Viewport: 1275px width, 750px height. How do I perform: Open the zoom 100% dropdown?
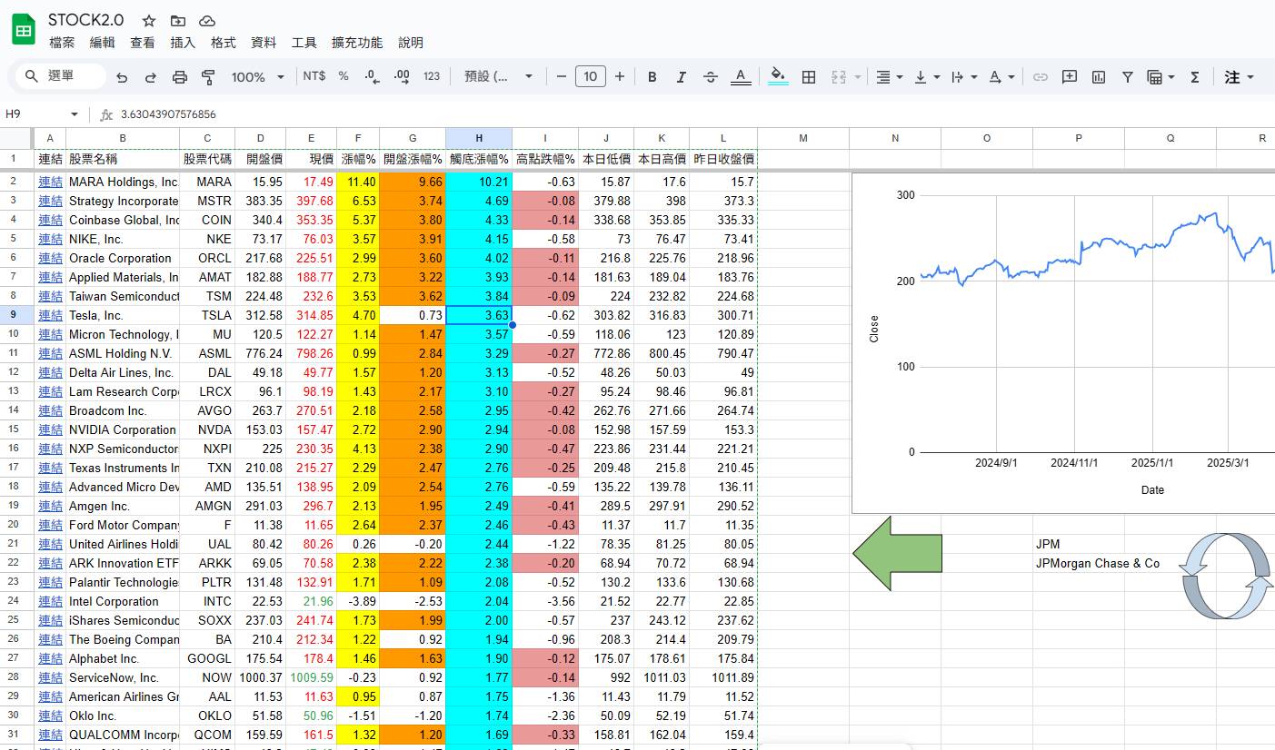(x=258, y=77)
